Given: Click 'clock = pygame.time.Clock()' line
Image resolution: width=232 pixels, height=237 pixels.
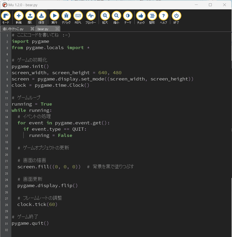Looking at the screenshot, I should point(50,85).
